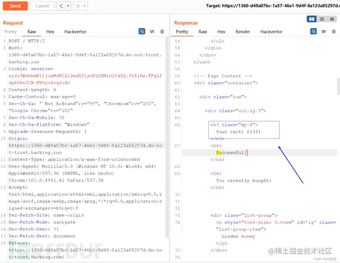Click the 'You recently bought:' response text
This screenshot has height=263, width=340.
click(x=243, y=181)
